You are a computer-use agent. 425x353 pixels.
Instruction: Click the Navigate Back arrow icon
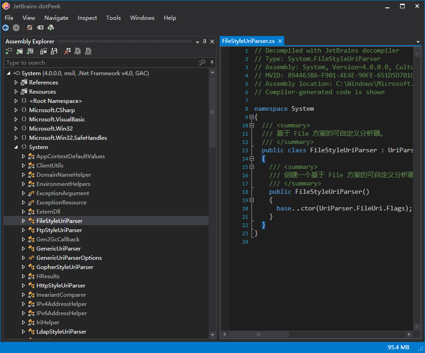(6, 28)
